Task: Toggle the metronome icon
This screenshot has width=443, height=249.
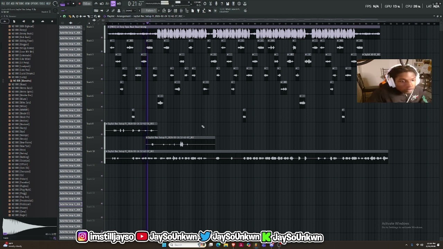Action: (96, 3)
